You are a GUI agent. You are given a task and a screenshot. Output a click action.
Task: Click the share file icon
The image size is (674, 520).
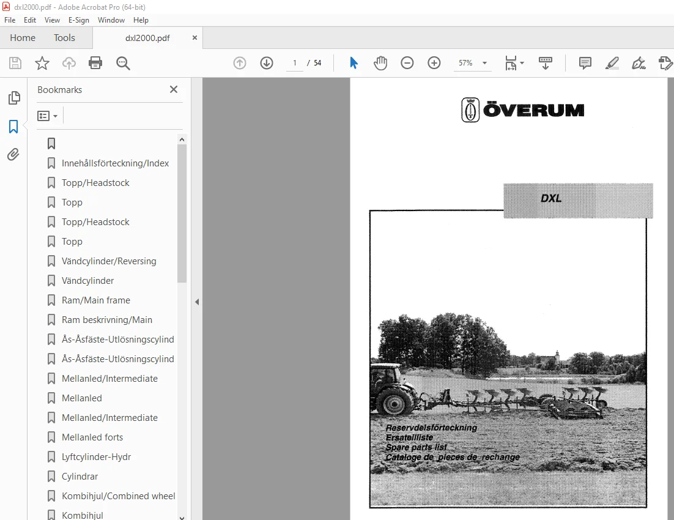click(665, 63)
